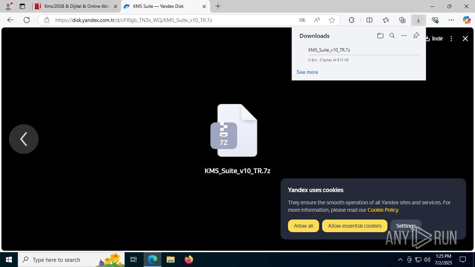Select the KMS_Suite_v10_TR.7z download entry

point(358,54)
